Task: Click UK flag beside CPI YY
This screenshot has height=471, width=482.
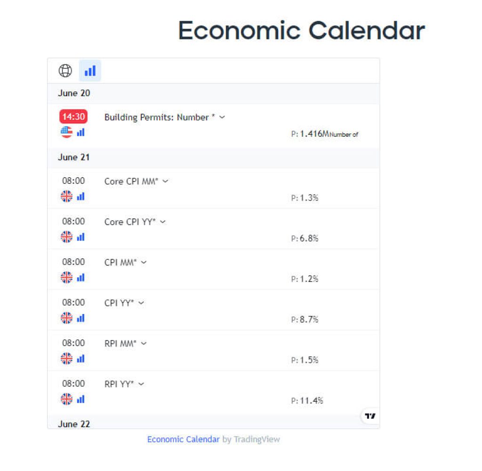Action: 66,318
